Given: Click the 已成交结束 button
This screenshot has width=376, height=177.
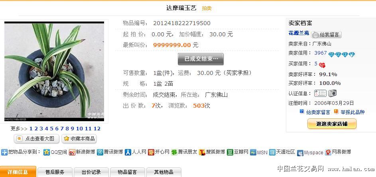Looking at the screenshot, I should click(201, 59).
